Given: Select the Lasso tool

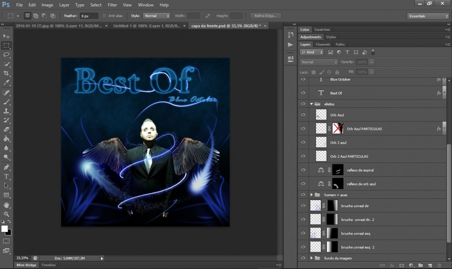Looking at the screenshot, I should coord(6,55).
